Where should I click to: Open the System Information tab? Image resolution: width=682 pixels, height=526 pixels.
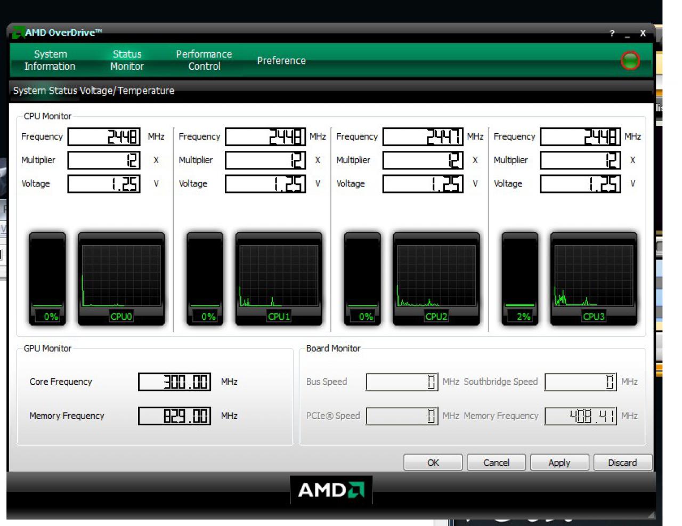coord(50,60)
